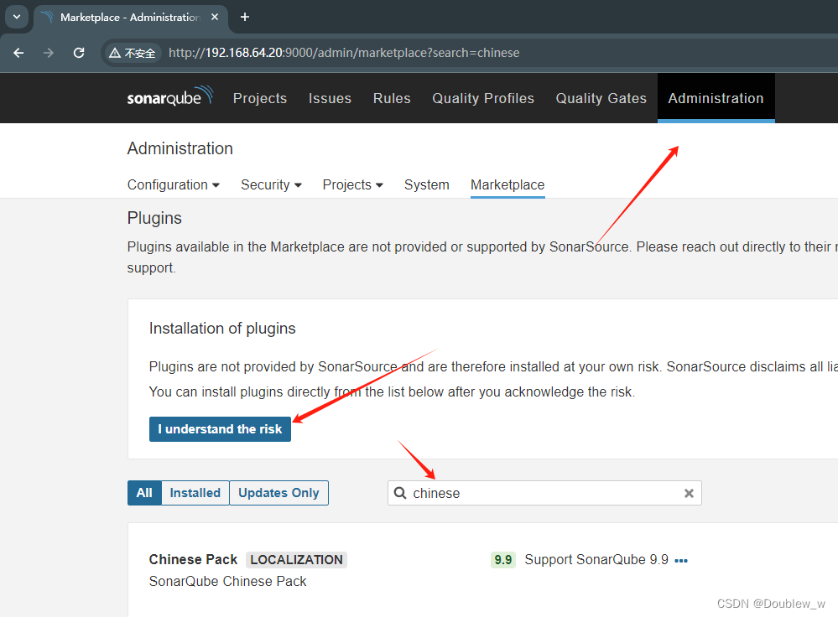Select the Administration navigation item
838x617 pixels.
(x=716, y=98)
